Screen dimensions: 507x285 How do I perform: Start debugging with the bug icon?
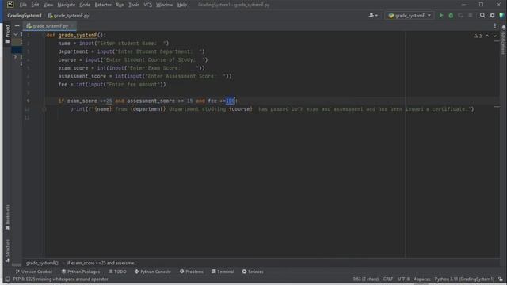click(x=451, y=16)
